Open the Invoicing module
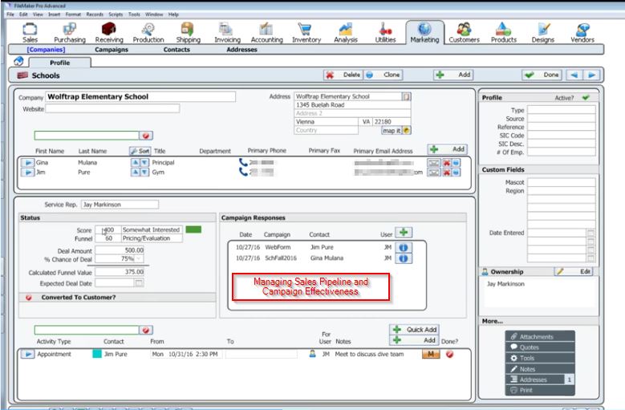Viewport: 625px width, 410px height. click(227, 33)
